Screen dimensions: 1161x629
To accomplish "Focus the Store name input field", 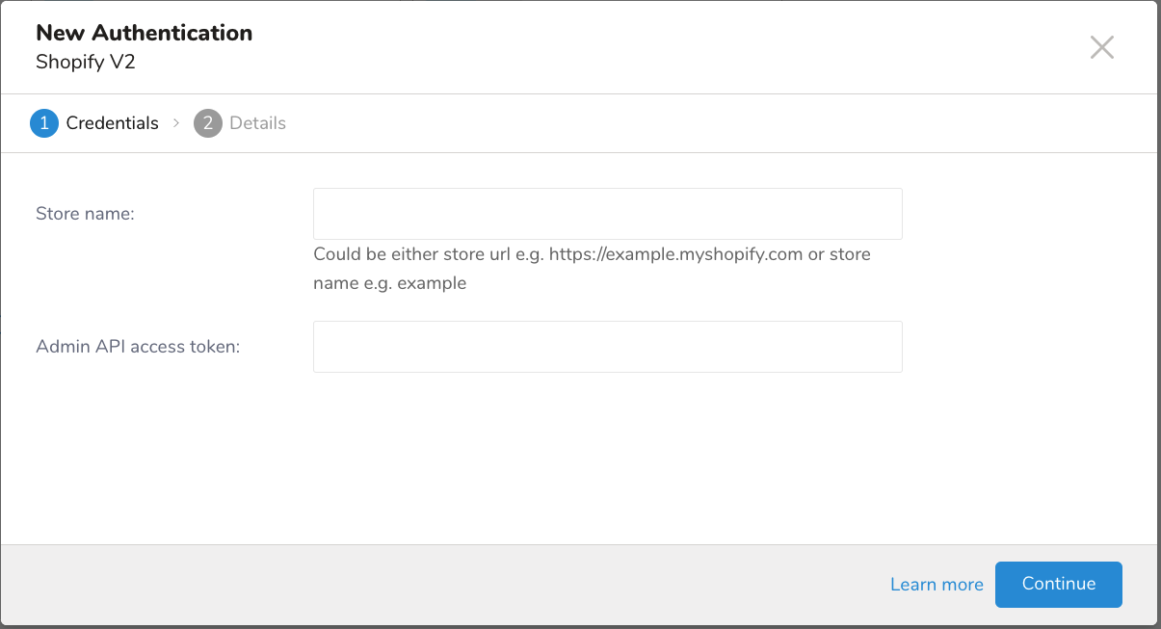I will pos(607,214).
